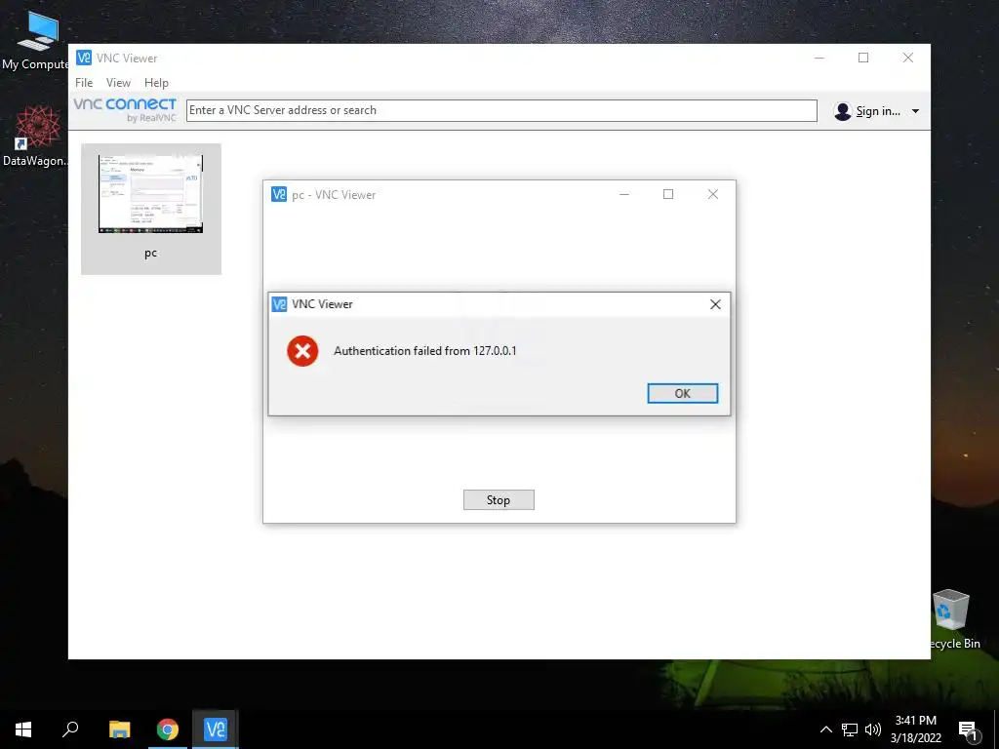Open the View menu in VNC Viewer
The height and width of the screenshot is (749, 999).
pos(118,83)
